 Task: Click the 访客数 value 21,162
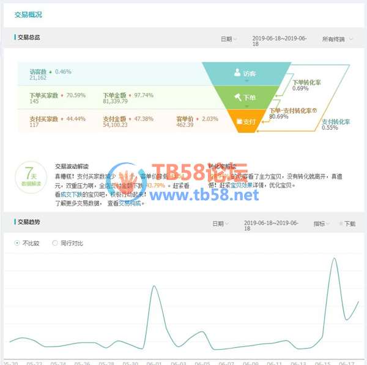(38, 78)
